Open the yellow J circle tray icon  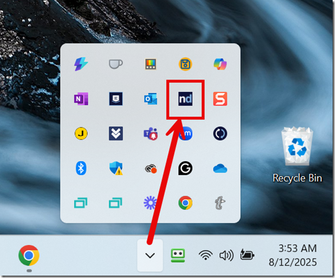[x=81, y=133]
